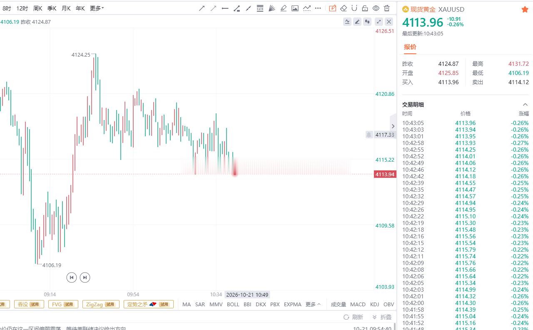
Task: Click the price alert bell at 4117.33
Action: coord(369,135)
